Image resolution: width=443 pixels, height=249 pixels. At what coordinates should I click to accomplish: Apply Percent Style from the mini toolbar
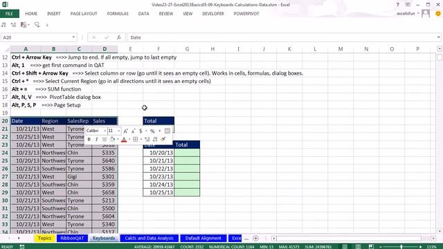click(152, 131)
